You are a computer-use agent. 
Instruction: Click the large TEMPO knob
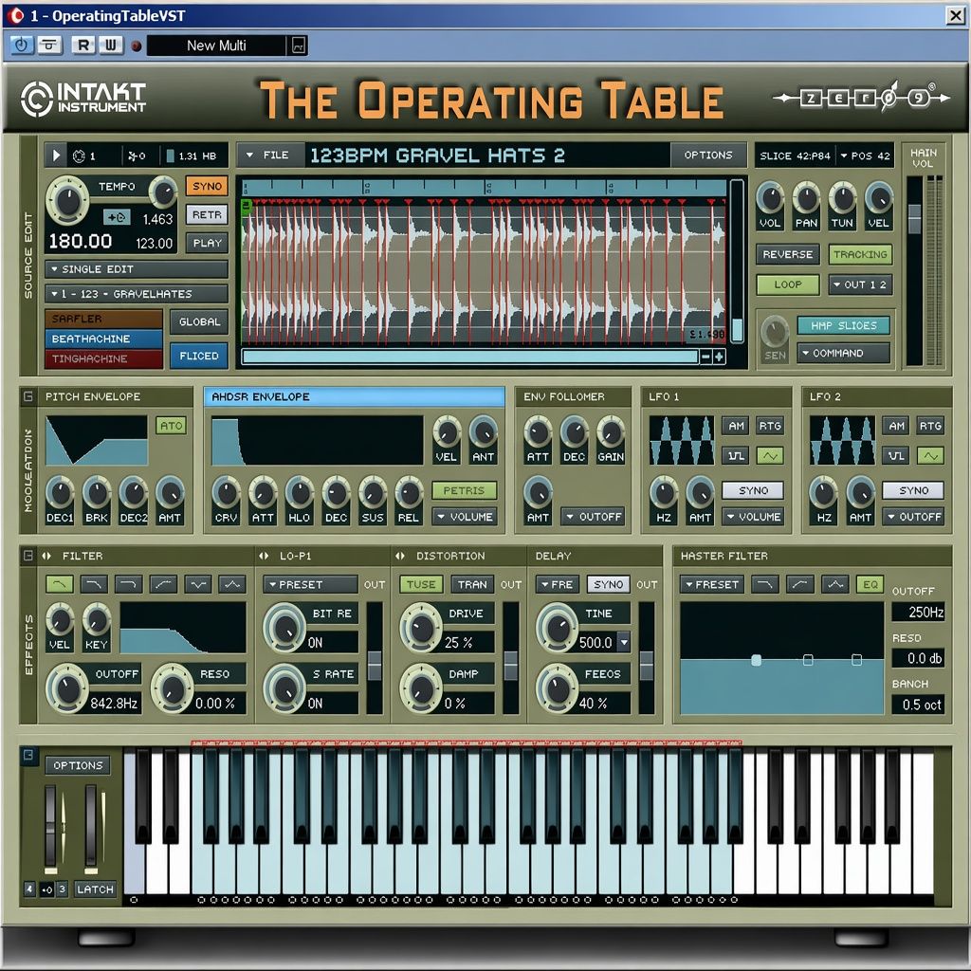(x=67, y=200)
